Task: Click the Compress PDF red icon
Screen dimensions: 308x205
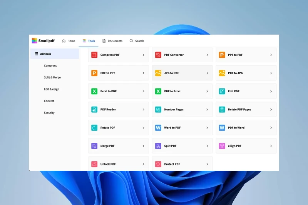Action: (94, 55)
